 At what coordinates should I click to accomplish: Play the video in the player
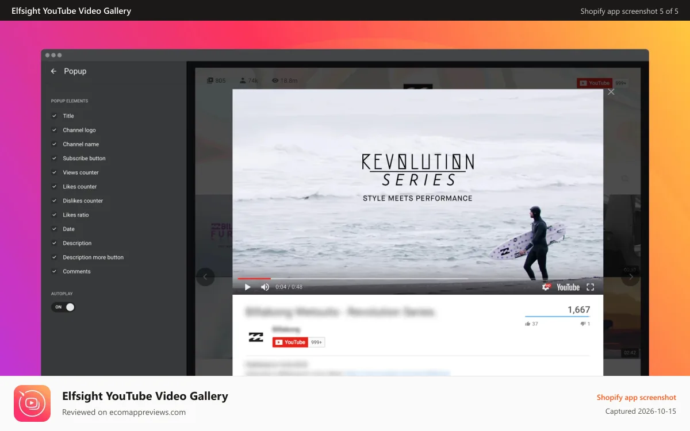(247, 287)
